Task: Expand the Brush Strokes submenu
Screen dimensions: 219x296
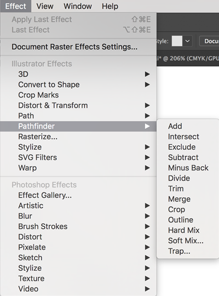Action: 78,226
